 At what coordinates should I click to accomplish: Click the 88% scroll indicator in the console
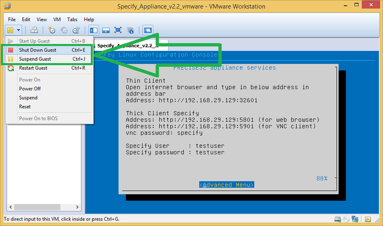(322, 178)
